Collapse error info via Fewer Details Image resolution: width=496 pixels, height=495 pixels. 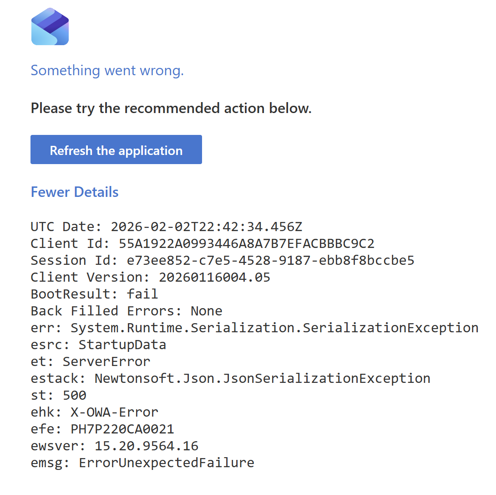(x=75, y=192)
